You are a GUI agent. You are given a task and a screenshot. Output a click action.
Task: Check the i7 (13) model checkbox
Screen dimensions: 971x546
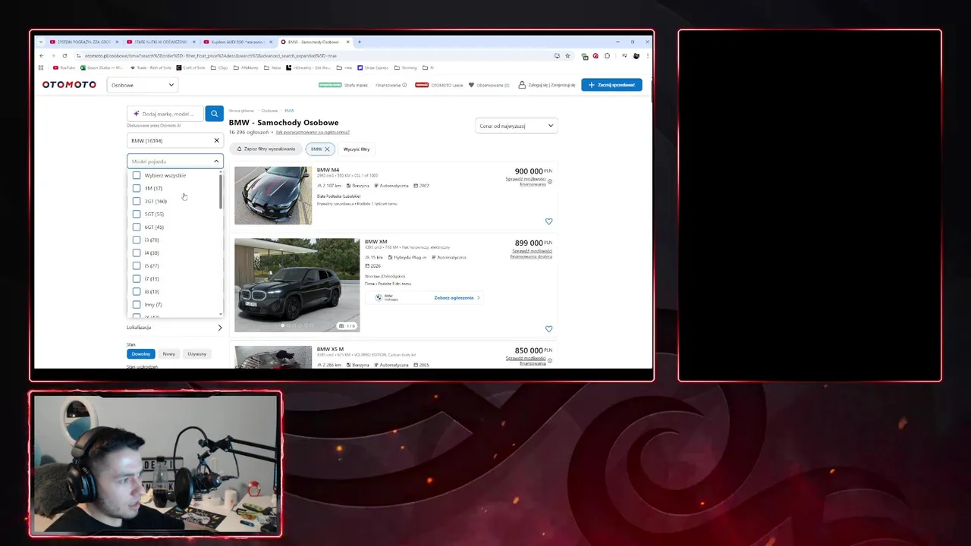tap(137, 278)
